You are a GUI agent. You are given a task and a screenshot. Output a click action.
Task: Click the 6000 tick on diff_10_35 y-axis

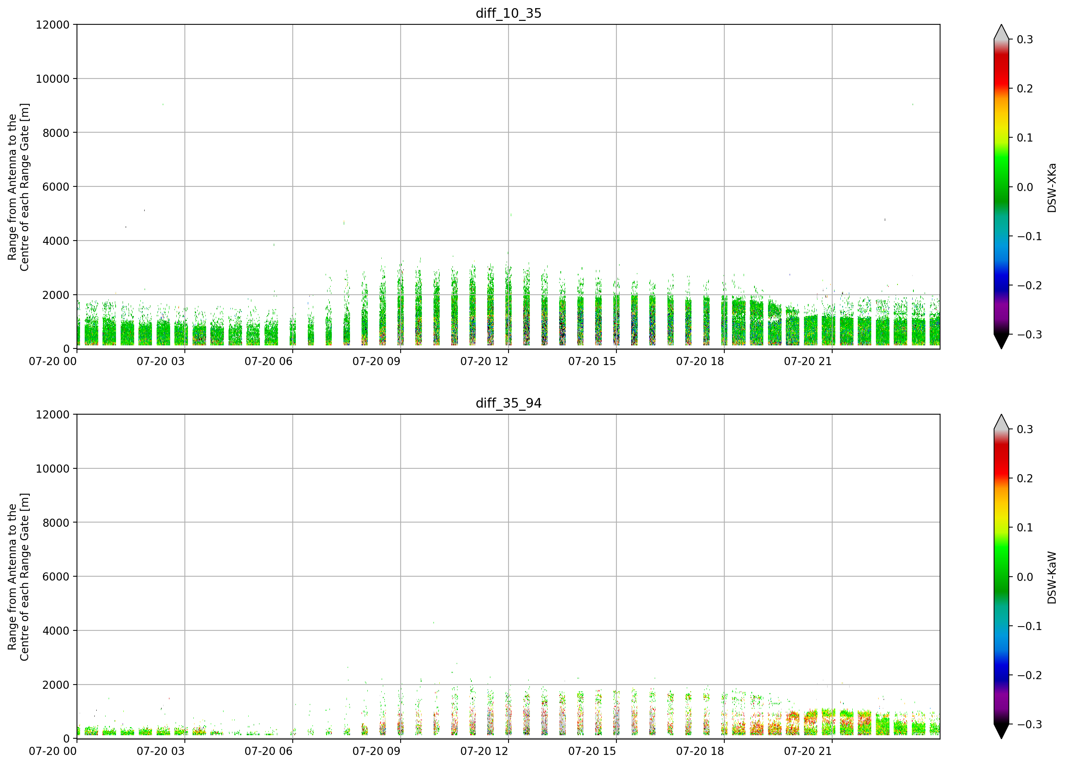(56, 187)
